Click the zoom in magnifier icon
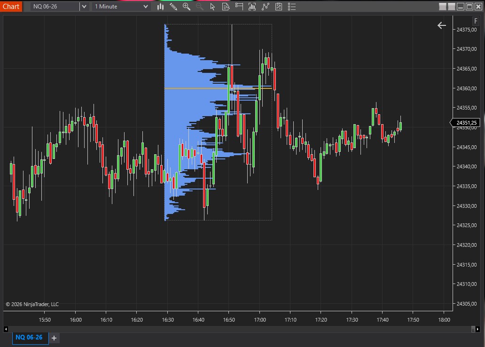Screen dimensions: 485x347 (x=187, y=7)
